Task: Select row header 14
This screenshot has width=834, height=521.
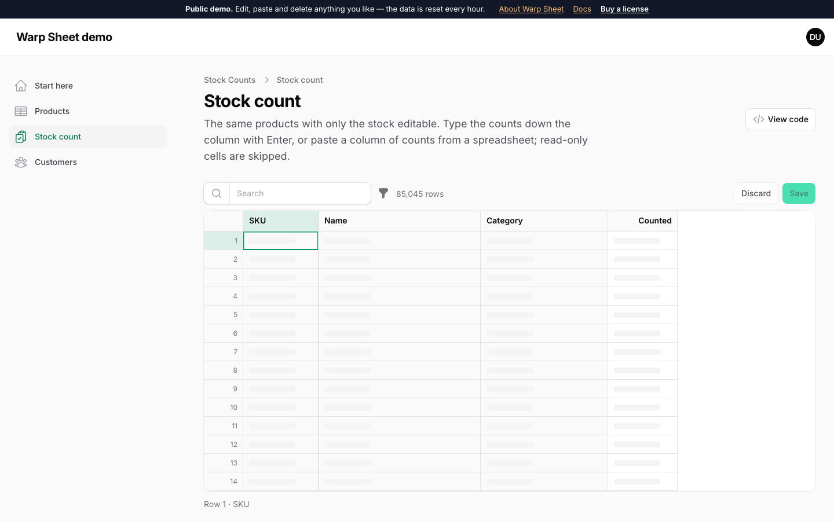Action: [x=224, y=482]
